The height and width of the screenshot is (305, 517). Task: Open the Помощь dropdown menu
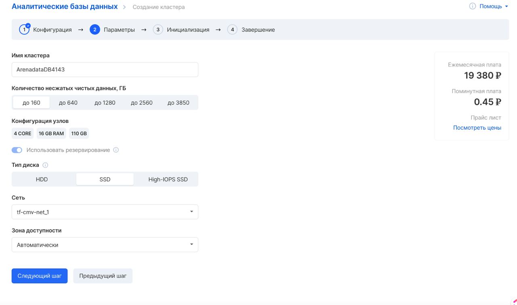[x=493, y=6]
